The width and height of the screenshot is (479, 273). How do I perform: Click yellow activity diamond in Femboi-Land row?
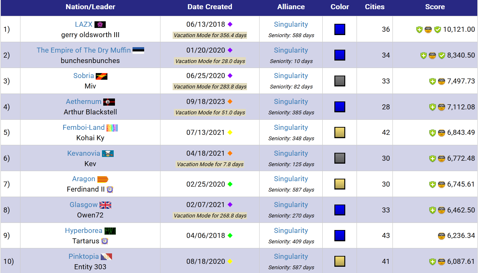pyautogui.click(x=230, y=132)
